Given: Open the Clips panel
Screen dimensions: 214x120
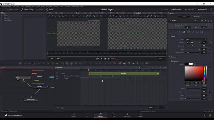Looking at the screenshot, I should (x=40, y=10).
